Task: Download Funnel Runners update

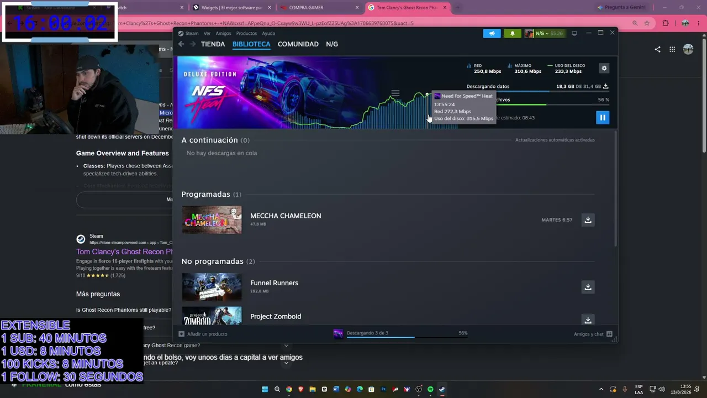Action: tap(588, 287)
